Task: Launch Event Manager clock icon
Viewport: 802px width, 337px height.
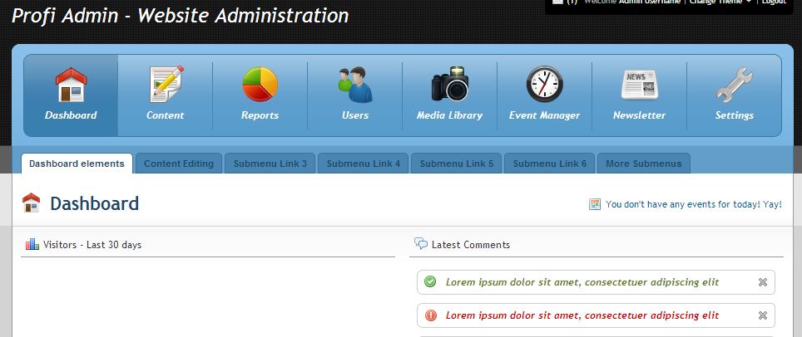Action: coord(544,85)
